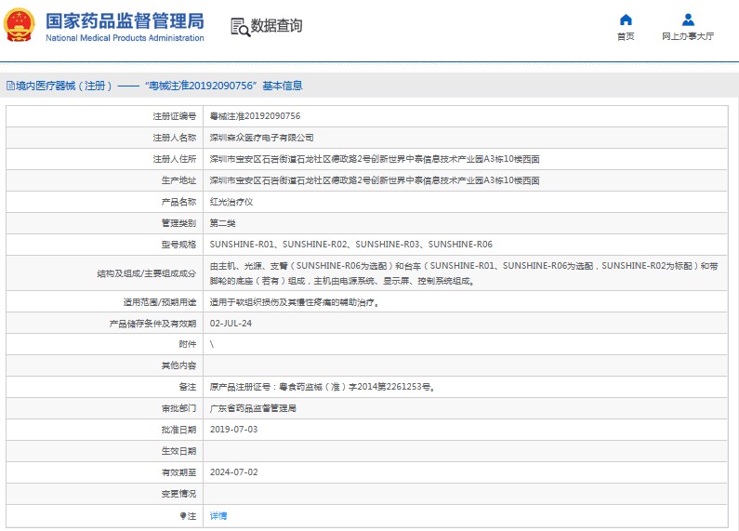Open 网上办事大厅 user icon
This screenshot has width=739, height=531.
pyautogui.click(x=688, y=20)
